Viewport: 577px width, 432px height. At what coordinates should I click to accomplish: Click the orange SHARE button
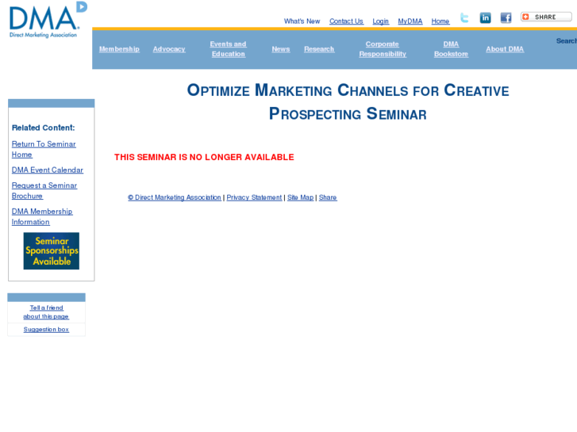pos(546,17)
